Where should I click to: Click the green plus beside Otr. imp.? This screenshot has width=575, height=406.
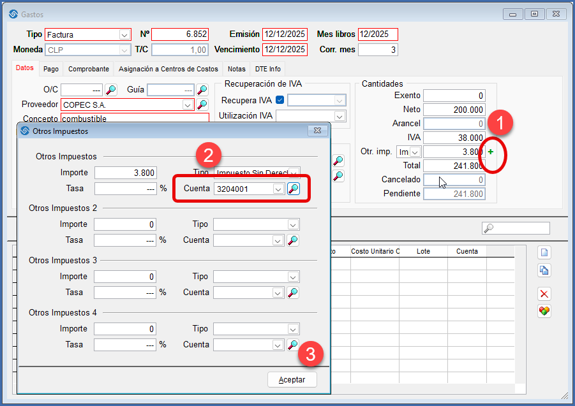[x=491, y=152]
